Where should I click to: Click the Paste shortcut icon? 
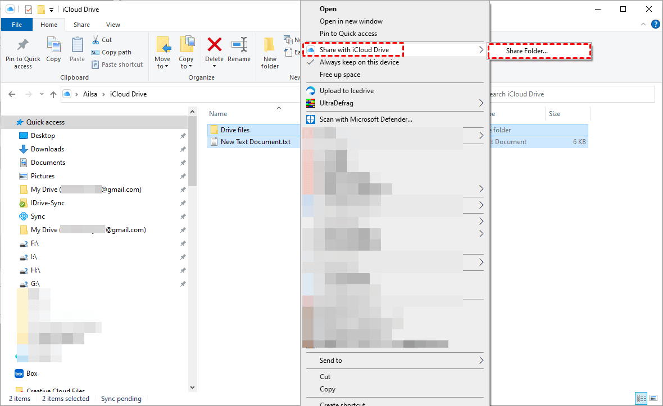pyautogui.click(x=95, y=64)
